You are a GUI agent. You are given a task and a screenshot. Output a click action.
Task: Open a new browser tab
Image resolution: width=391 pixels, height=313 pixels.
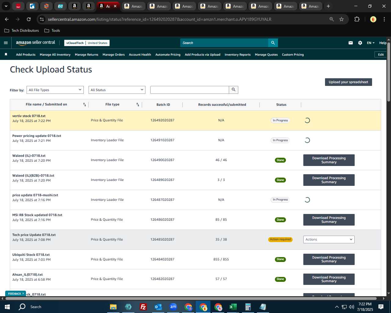click(328, 6)
